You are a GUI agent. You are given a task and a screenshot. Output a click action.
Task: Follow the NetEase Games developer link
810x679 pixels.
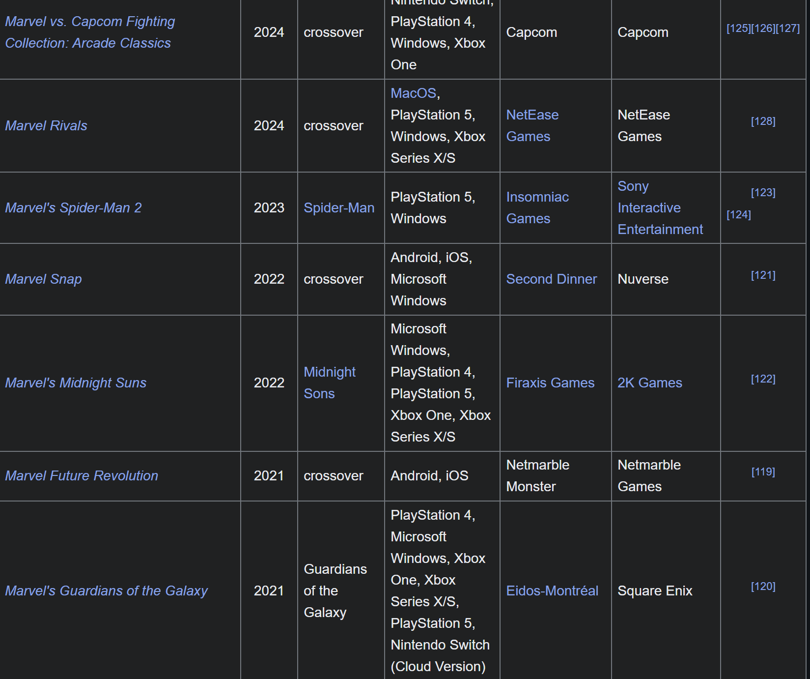532,126
